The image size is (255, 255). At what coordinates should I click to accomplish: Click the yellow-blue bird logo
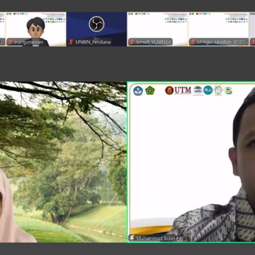(x=228, y=90)
